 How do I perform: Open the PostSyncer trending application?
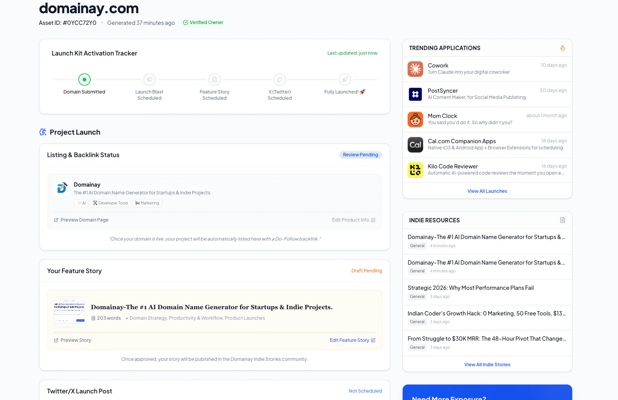[x=487, y=94]
